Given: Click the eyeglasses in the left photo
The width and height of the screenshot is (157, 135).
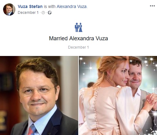Looking at the screenshot, I should 38,91.
